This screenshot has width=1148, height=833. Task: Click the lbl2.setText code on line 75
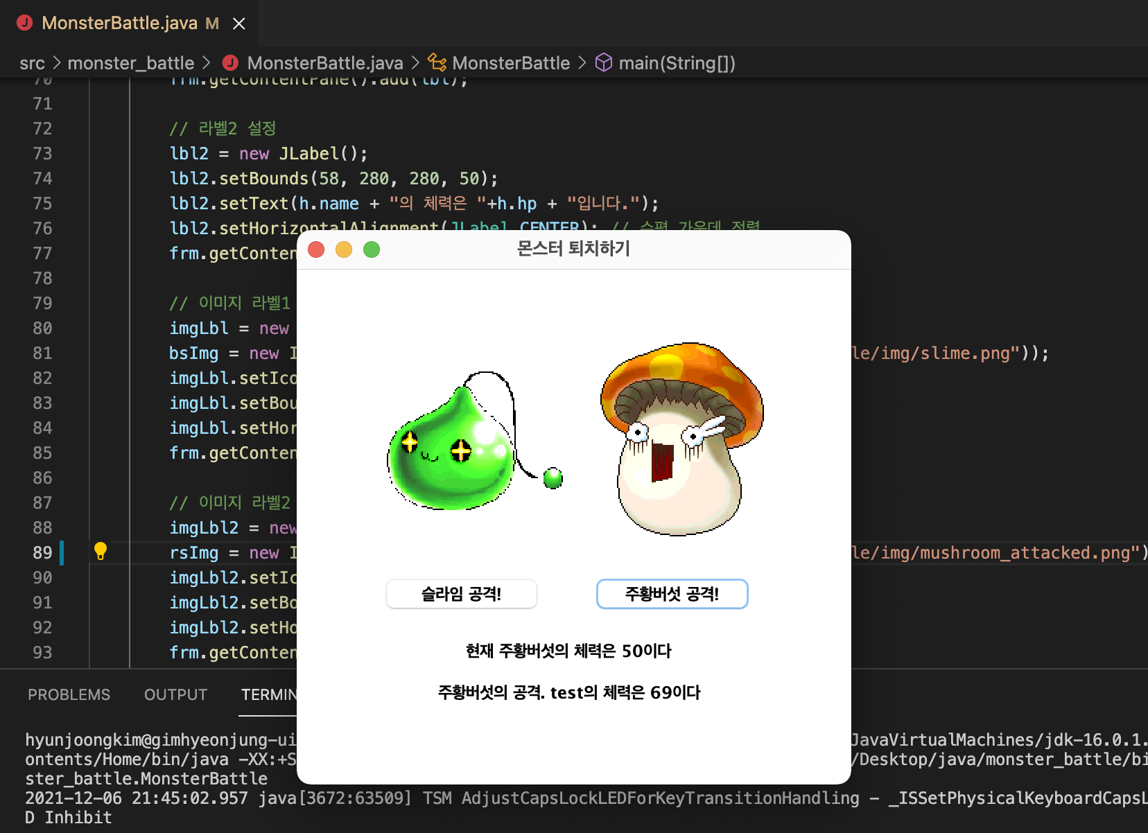[x=414, y=203]
